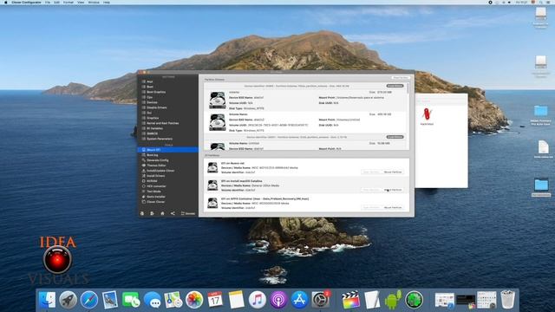Open the File menu
This screenshot has width=555, height=312.
[48, 2]
